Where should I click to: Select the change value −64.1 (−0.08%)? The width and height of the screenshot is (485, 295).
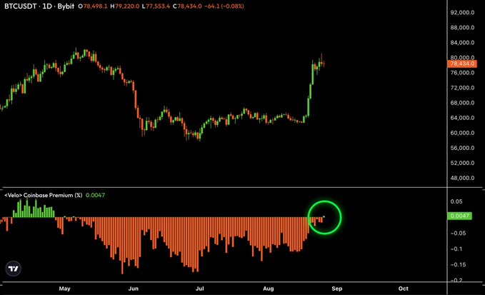point(224,6)
